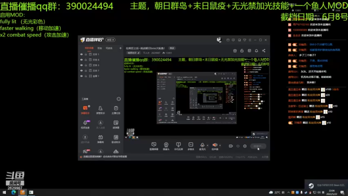Toggle lock on 全屏 1 layer
The height and width of the screenshot is (196, 348).
(x=86, y=76)
